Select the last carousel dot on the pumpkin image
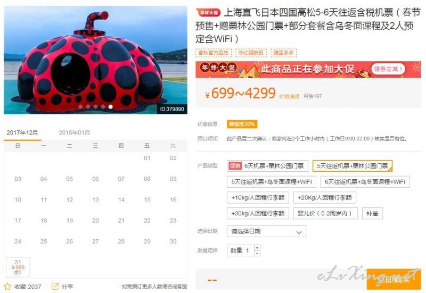Image resolution: width=426 pixels, height=293 pixels. [x=111, y=107]
